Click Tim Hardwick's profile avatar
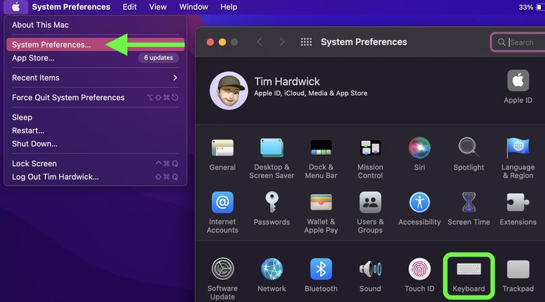The image size is (545, 302). pyautogui.click(x=228, y=90)
